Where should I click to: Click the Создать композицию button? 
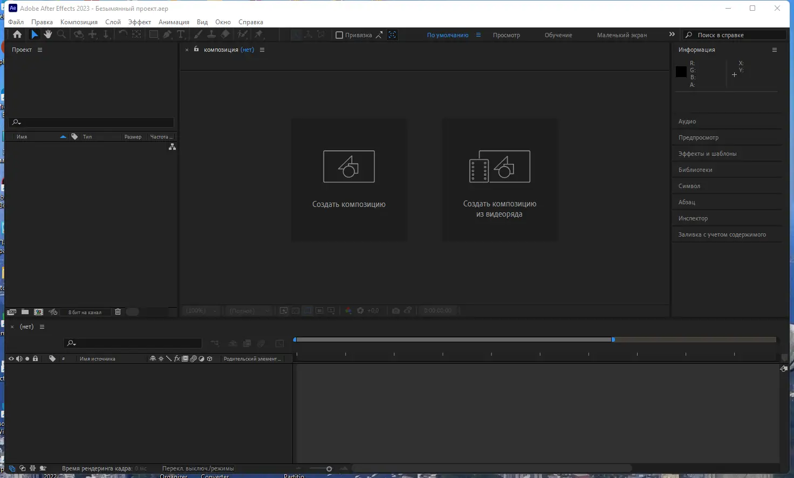(x=348, y=179)
